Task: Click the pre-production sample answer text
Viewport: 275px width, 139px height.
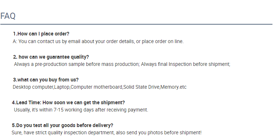Action: click(122, 64)
